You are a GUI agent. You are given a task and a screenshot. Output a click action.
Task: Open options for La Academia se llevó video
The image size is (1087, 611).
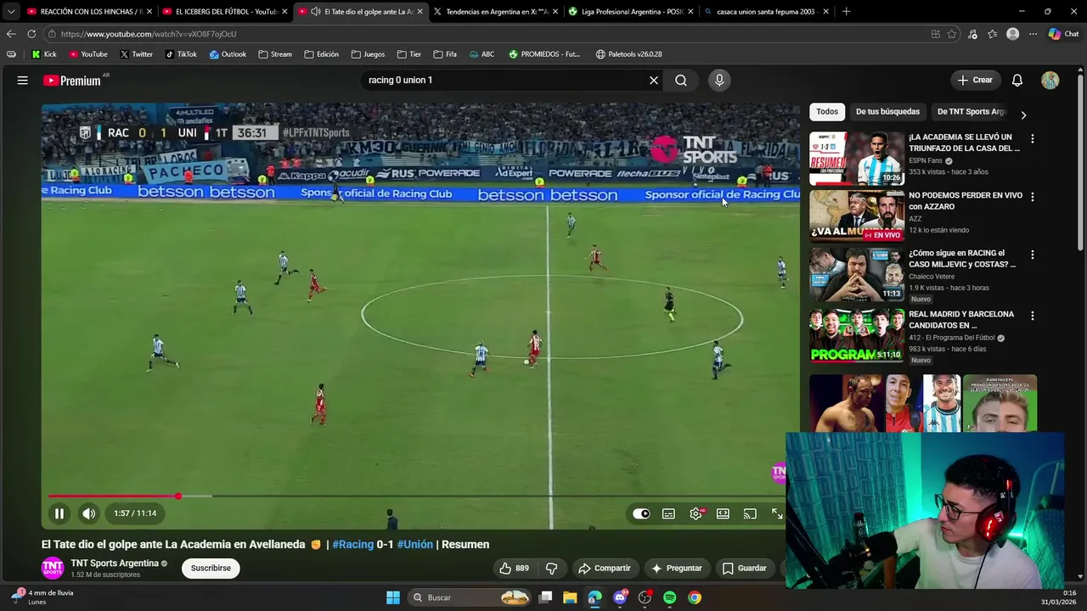click(1033, 138)
